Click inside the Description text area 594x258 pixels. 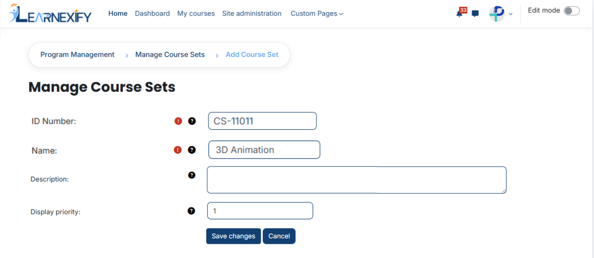[357, 180]
